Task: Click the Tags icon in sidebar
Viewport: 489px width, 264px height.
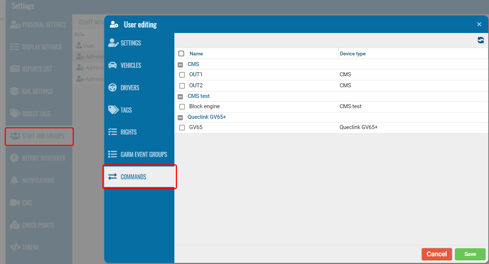Action: (x=113, y=110)
